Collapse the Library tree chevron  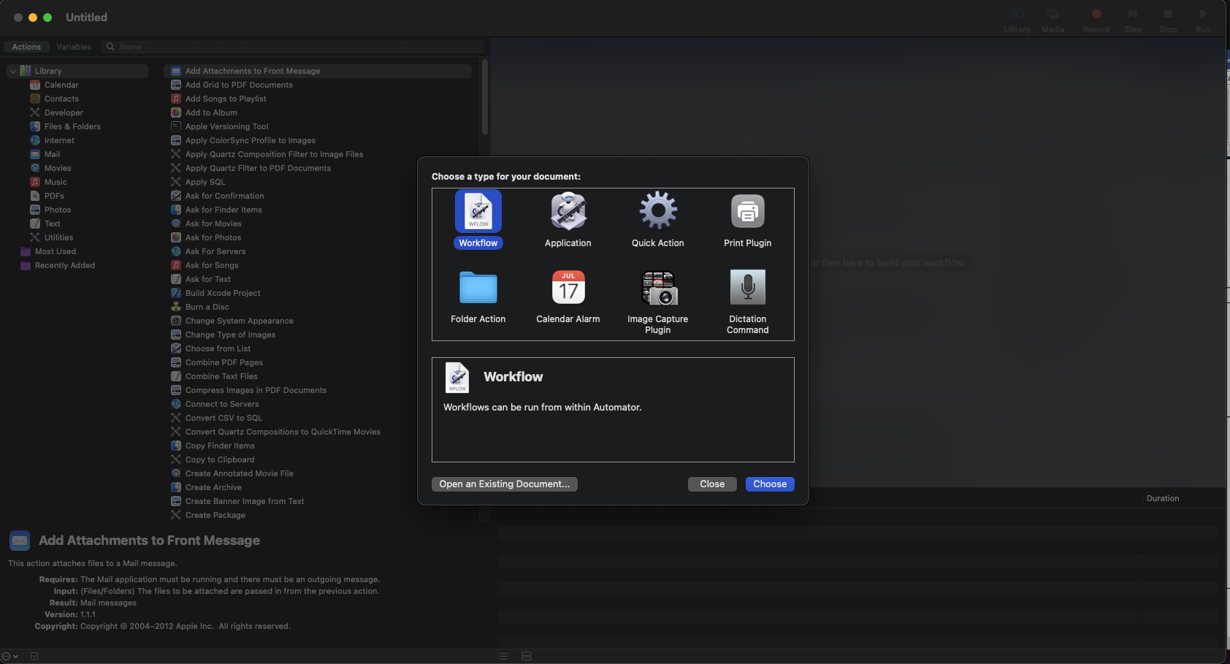[12, 71]
